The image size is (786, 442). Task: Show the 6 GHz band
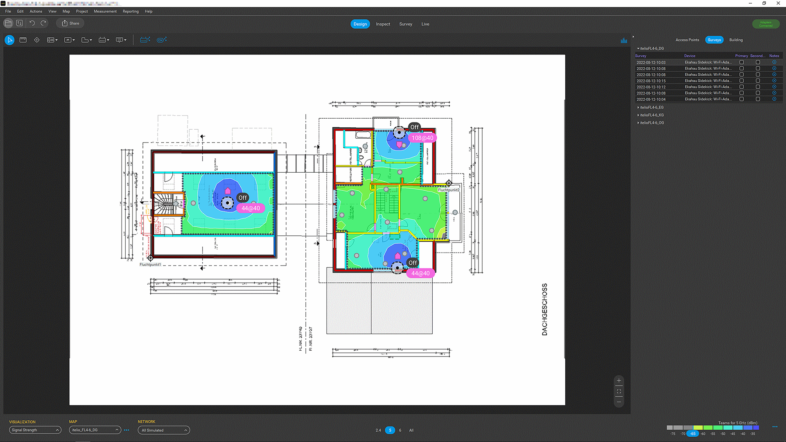(400, 430)
